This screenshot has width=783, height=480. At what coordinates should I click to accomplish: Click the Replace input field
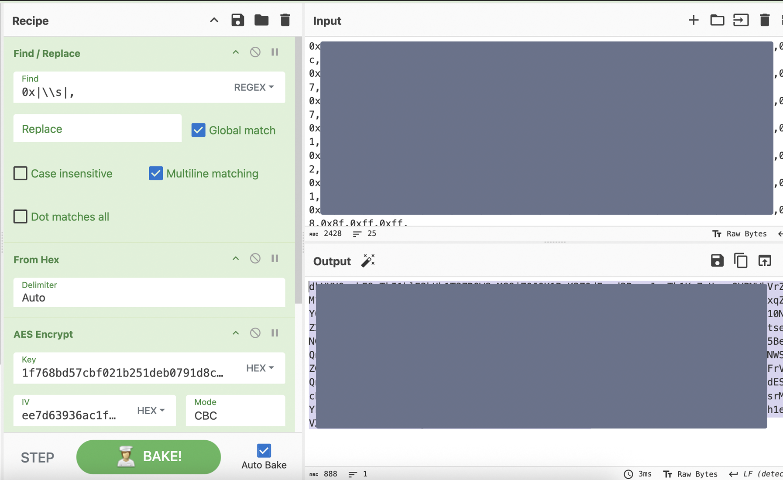(x=97, y=129)
